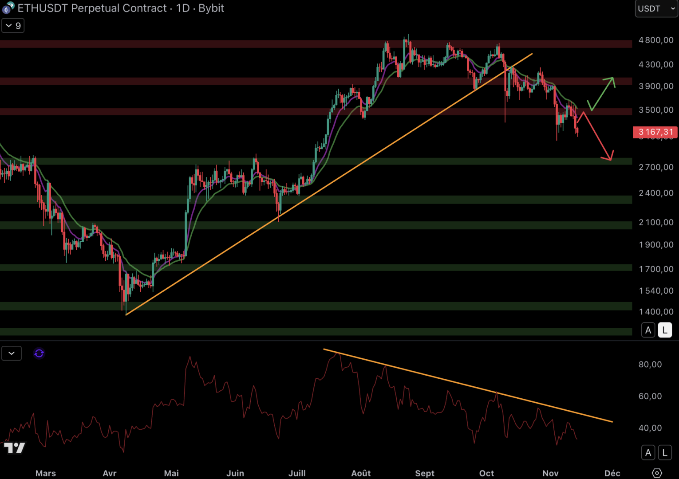Screen dimensions: 679x479
Task: Select the Sept label on the time axis
Action: coord(425,473)
